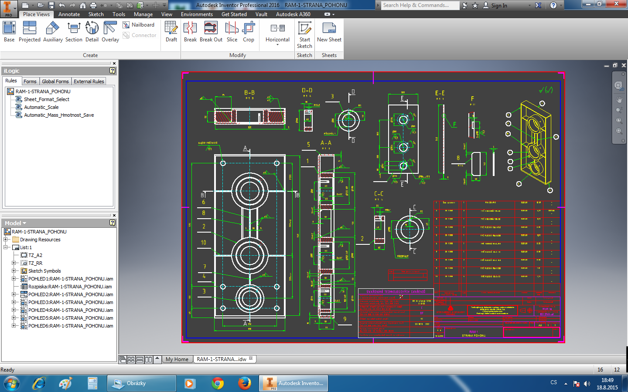Expand the POHLED2 view node
Screen dimensions: 628x392
[x=14, y=294]
